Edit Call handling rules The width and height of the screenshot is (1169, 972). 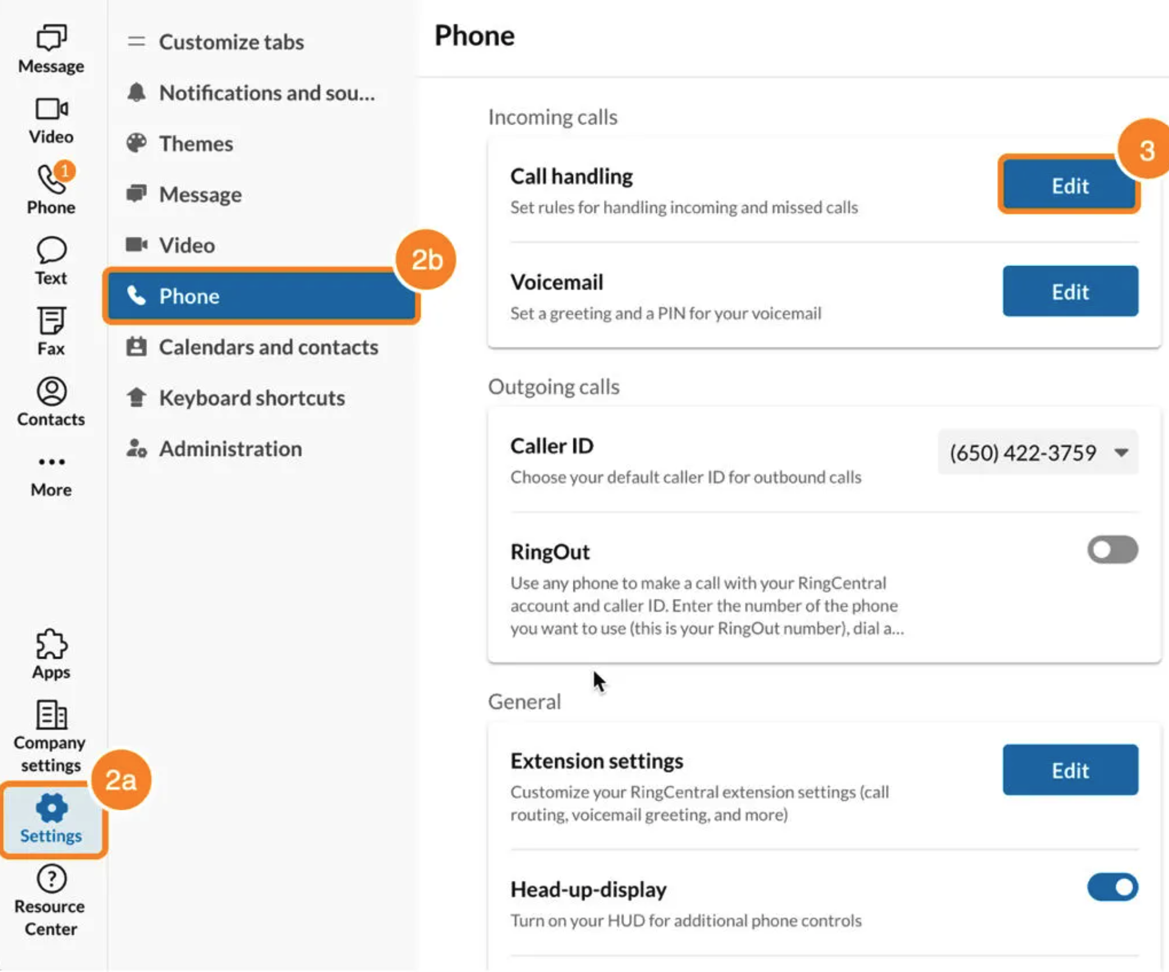click(x=1068, y=186)
